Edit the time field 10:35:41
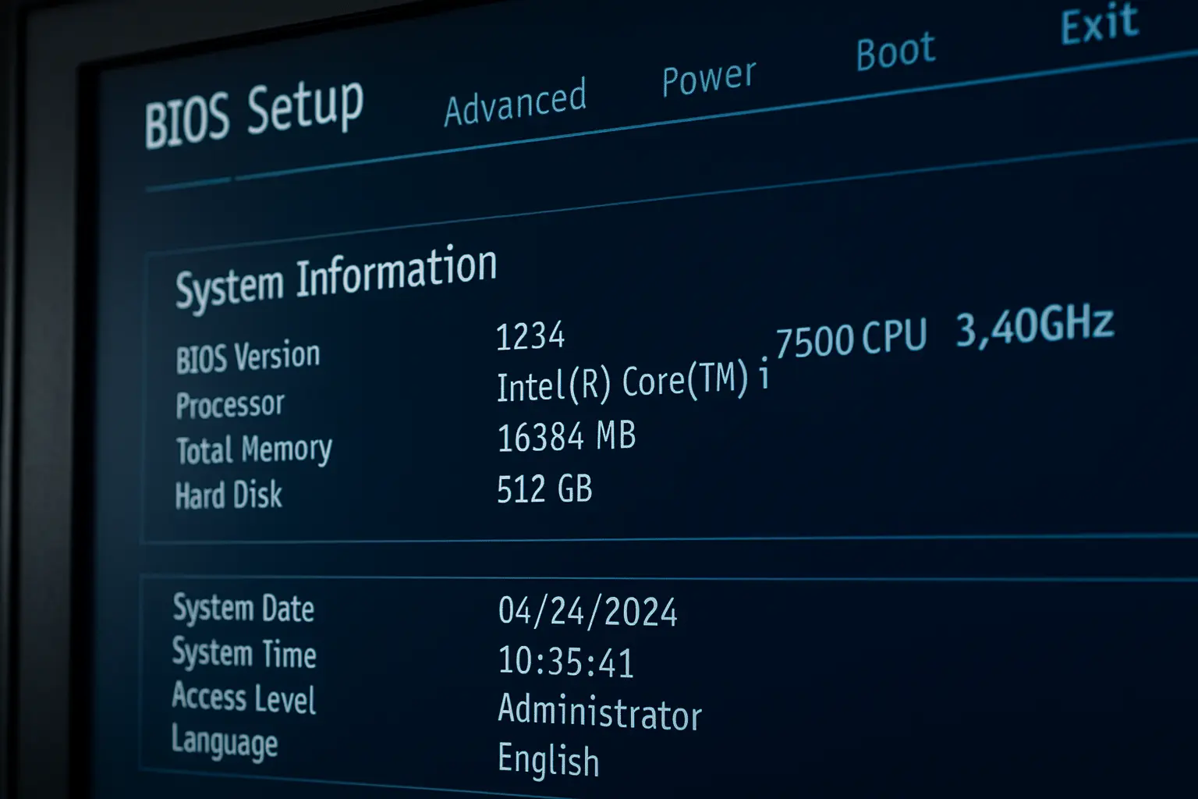This screenshot has height=799, width=1198. point(565,662)
